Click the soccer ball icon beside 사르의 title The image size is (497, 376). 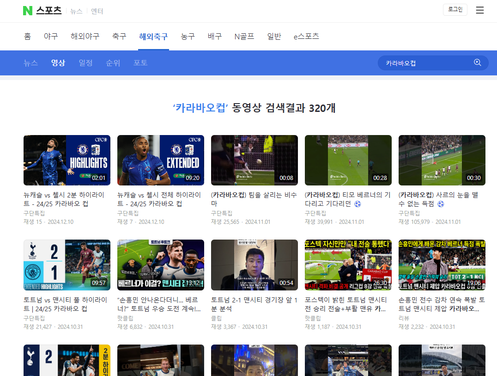[x=441, y=203]
